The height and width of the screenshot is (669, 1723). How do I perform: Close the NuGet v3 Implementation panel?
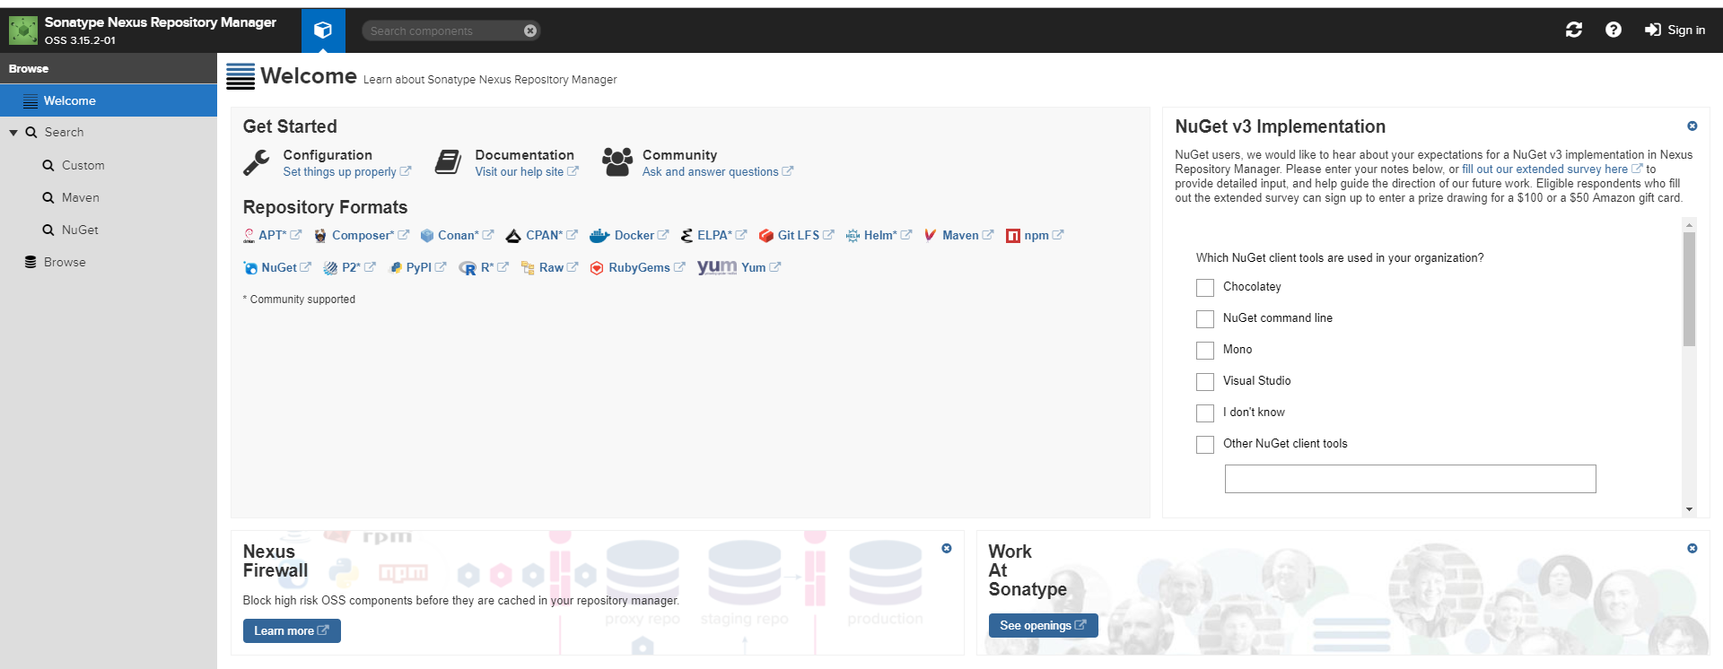tap(1692, 126)
